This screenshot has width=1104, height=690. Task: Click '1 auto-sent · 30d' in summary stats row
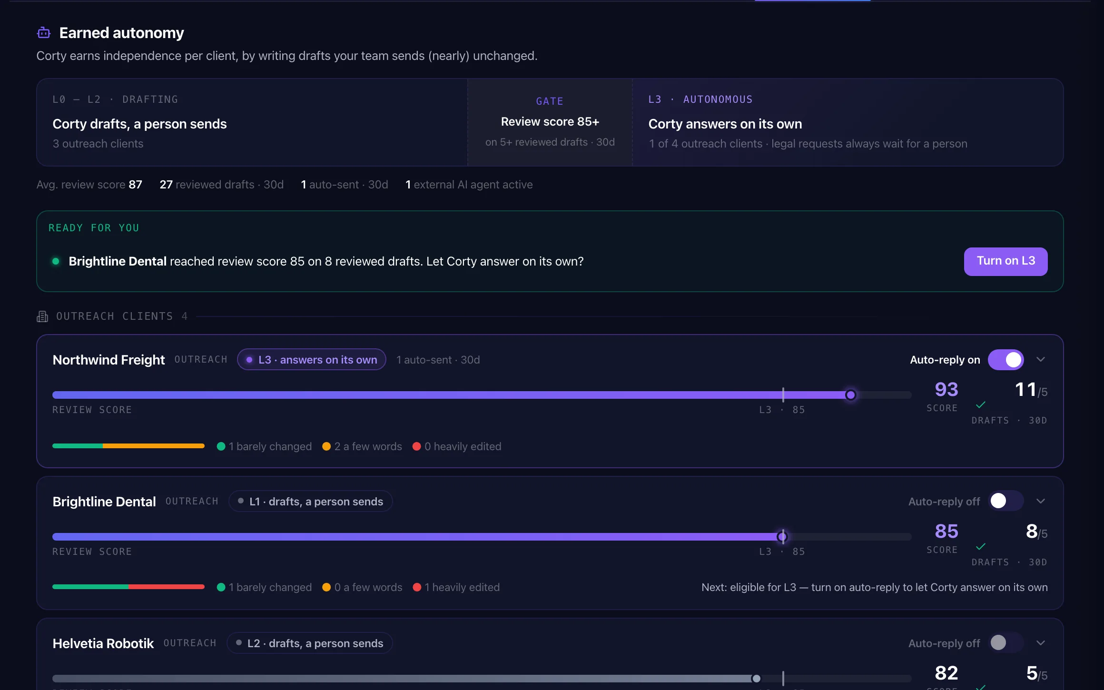click(x=345, y=185)
